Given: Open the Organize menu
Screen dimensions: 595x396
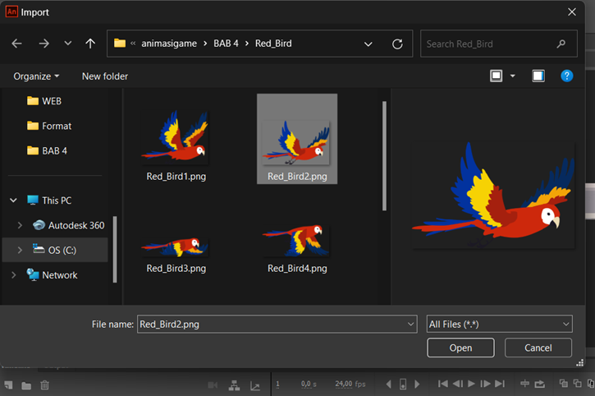Looking at the screenshot, I should (x=36, y=76).
